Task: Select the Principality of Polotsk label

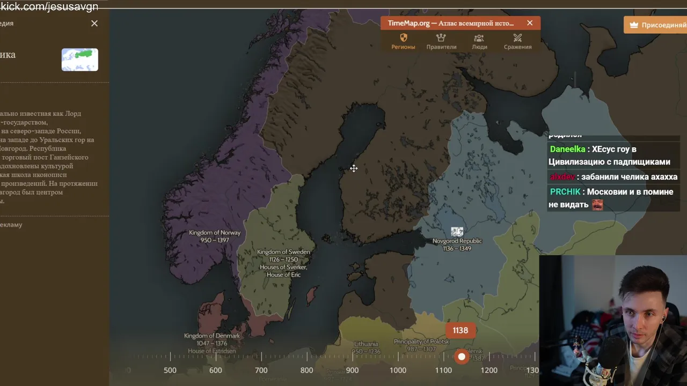Action: [x=421, y=345]
